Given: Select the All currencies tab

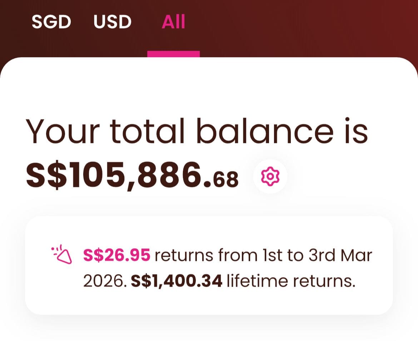Looking at the screenshot, I should pos(174,21).
